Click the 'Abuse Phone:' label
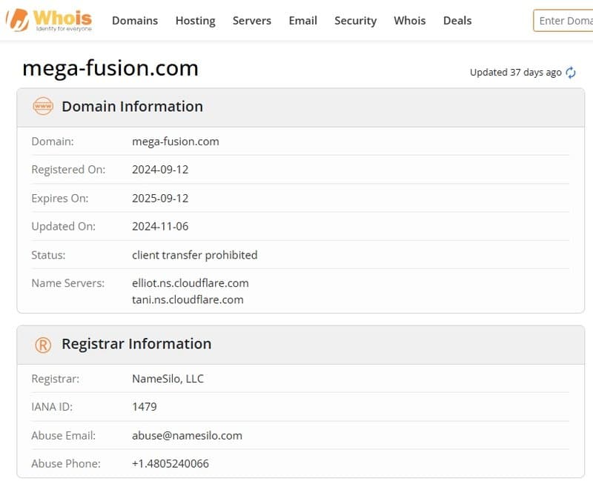Screen dimensions: 593x484 (x=66, y=463)
